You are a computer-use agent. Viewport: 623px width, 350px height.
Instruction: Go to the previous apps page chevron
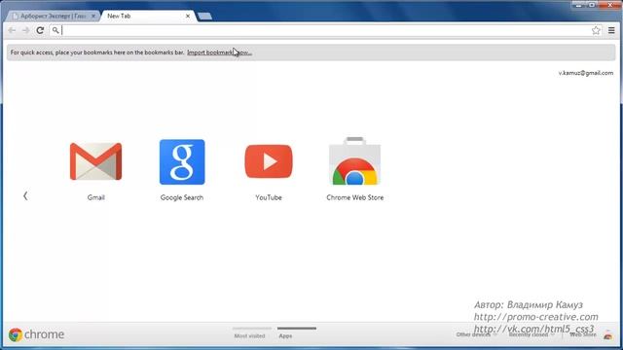pos(25,195)
